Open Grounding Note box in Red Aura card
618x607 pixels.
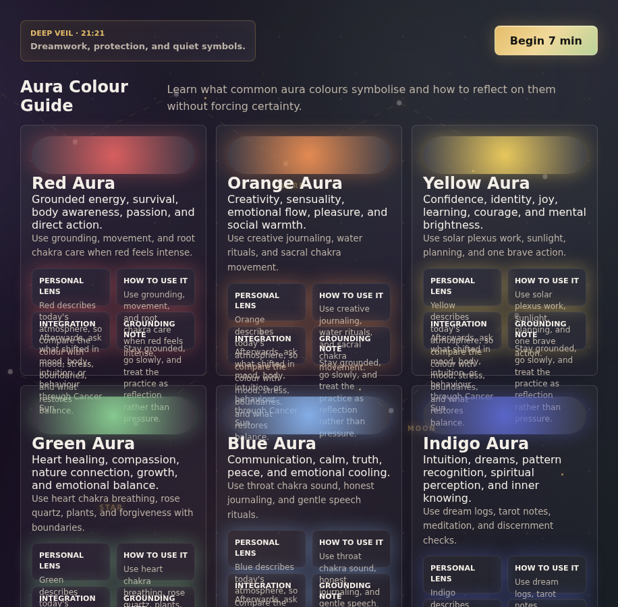155,330
